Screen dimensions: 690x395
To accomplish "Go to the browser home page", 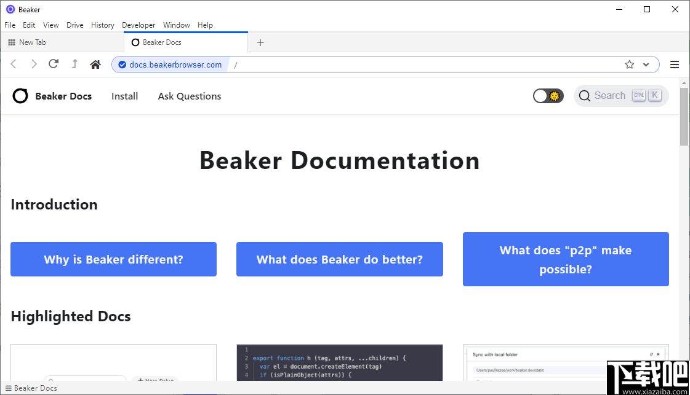I will pos(95,64).
